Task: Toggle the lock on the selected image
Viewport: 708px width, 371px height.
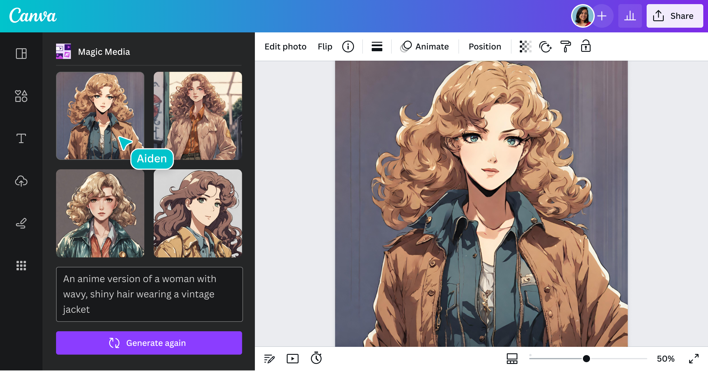Action: point(586,46)
